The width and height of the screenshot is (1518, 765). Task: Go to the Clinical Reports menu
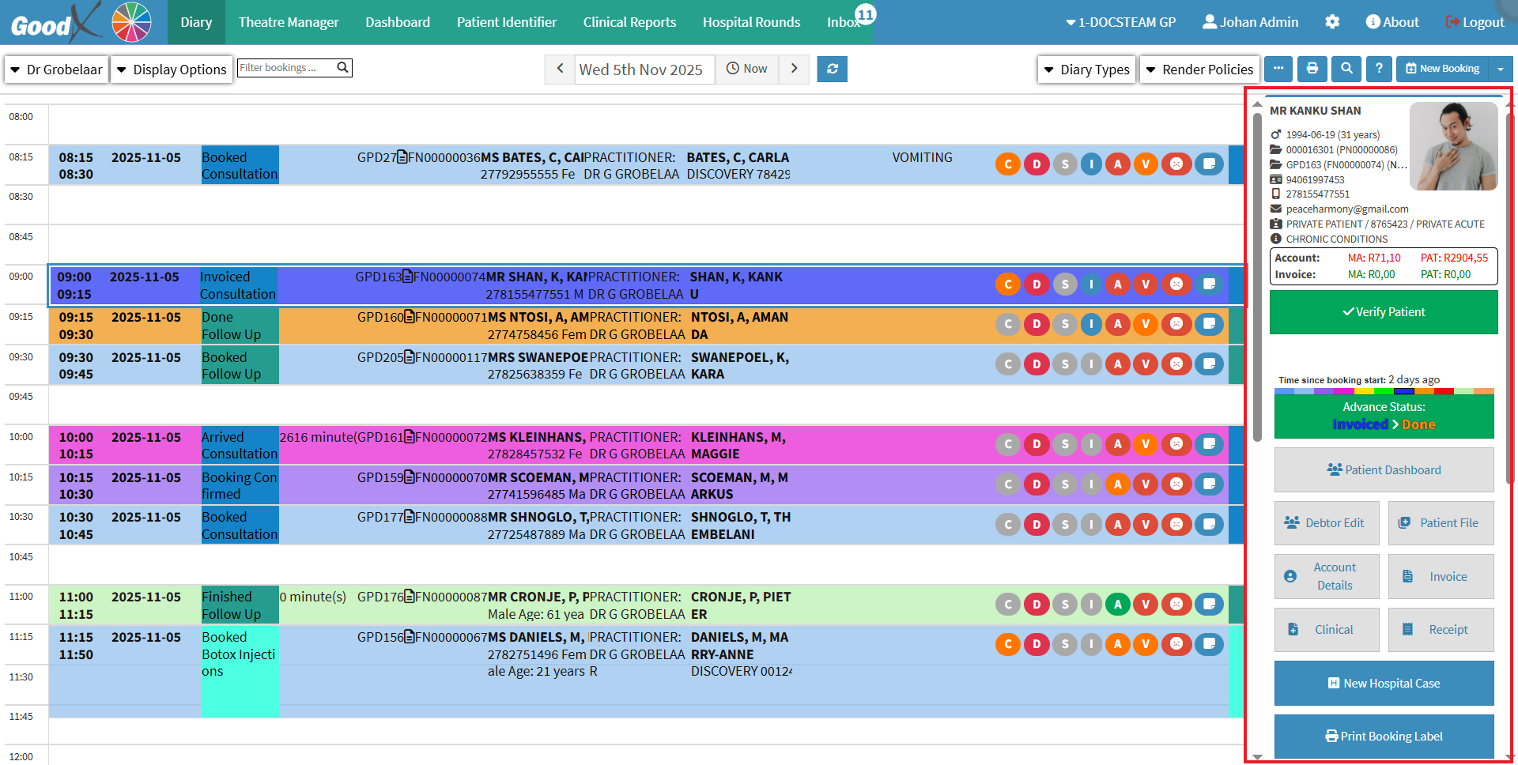pos(629,22)
